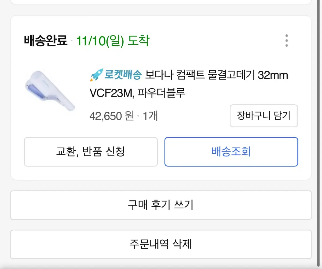Click the partially visible card at top
Viewport: 322px width, 269px height.
coord(161,2)
